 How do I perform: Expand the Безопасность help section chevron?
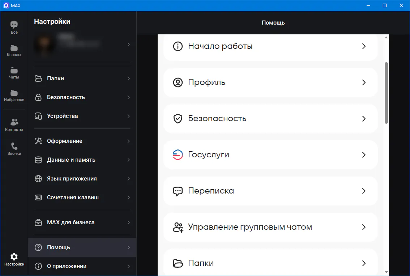pos(364,119)
